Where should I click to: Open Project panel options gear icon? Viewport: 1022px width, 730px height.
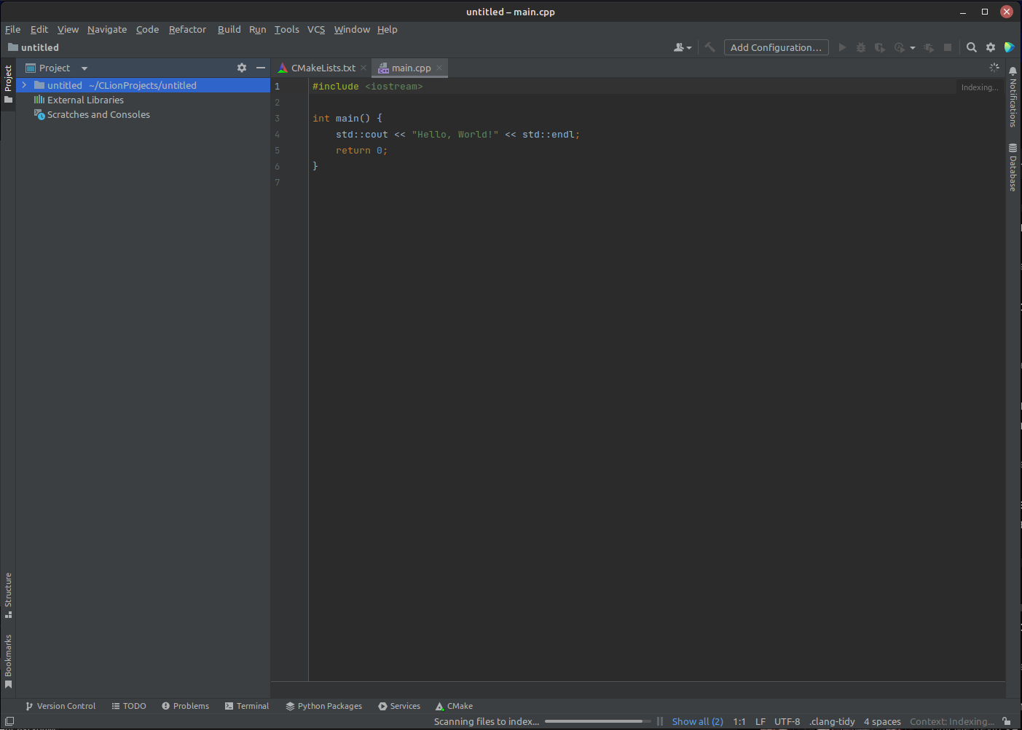(x=242, y=68)
